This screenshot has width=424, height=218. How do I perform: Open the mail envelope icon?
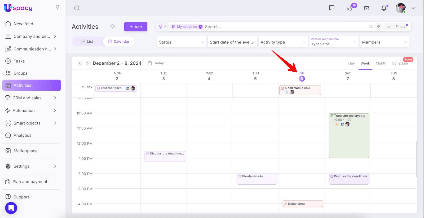click(366, 8)
